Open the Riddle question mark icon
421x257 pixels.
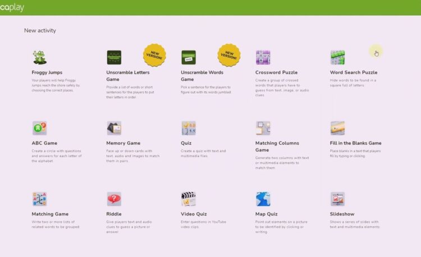114,199
